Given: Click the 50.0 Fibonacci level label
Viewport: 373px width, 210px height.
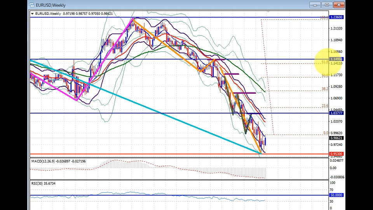Looking at the screenshot, I should (x=325, y=75).
